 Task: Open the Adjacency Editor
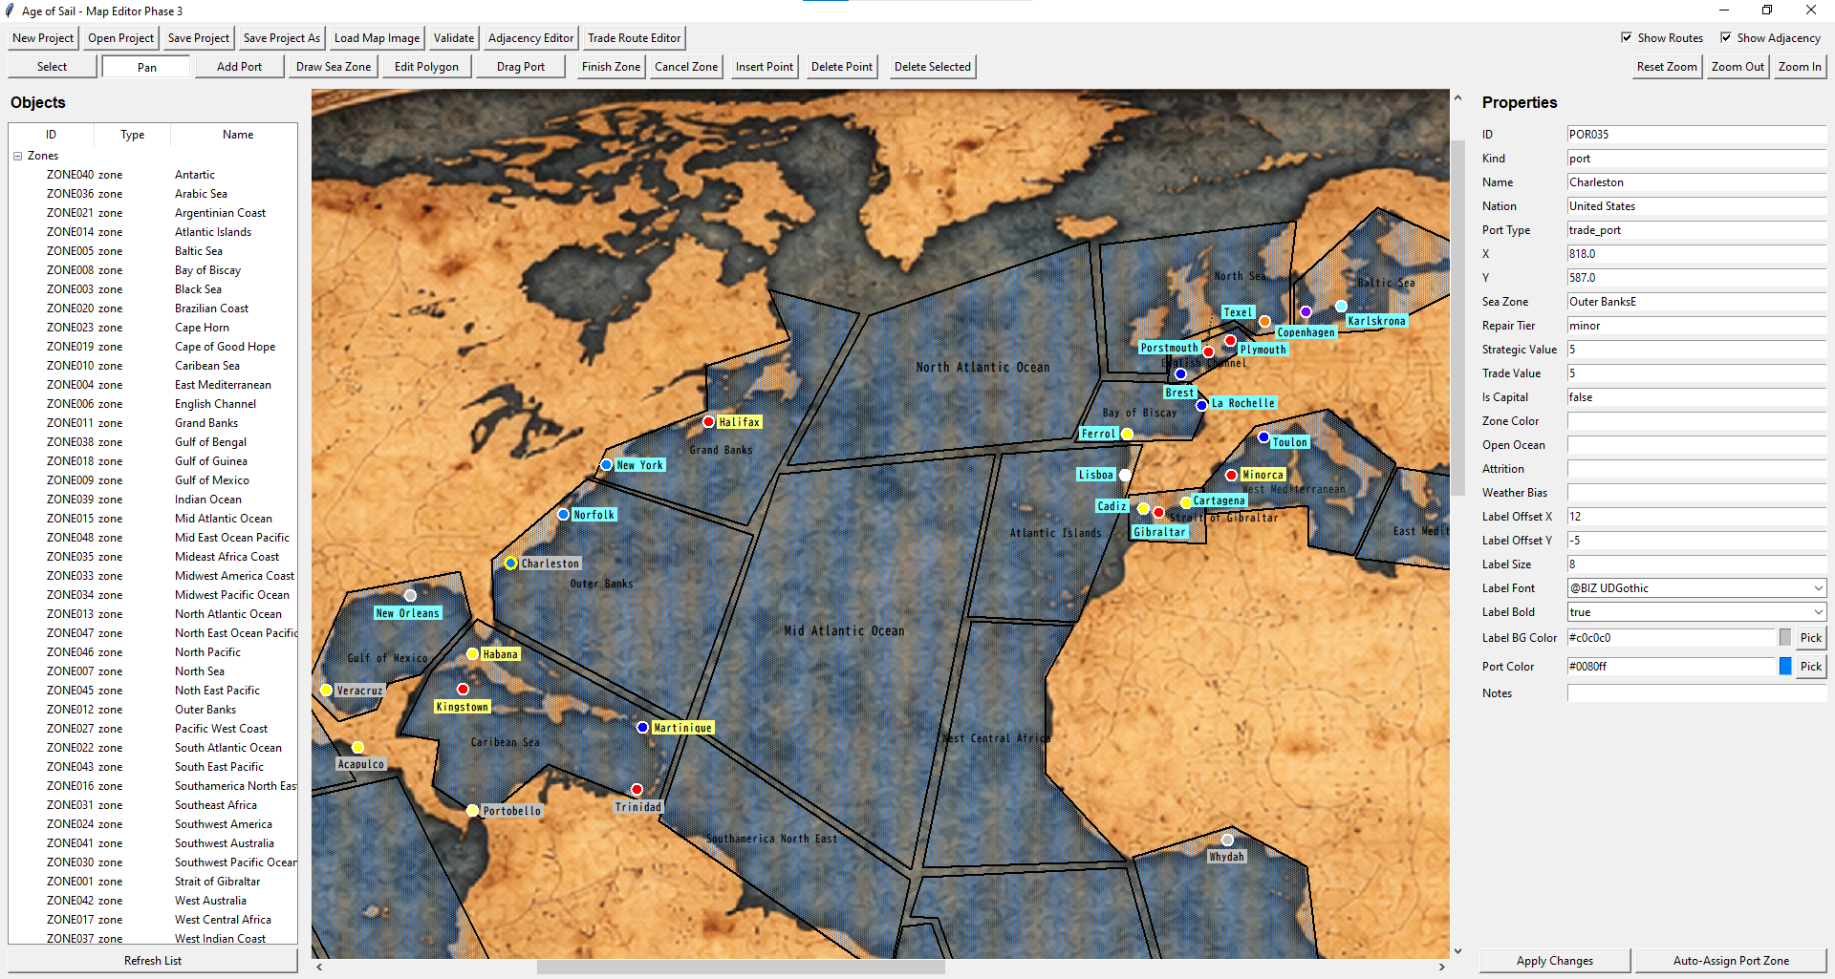click(x=530, y=38)
